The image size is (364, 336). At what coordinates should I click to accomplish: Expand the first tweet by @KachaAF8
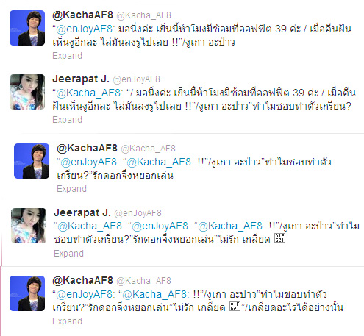click(x=67, y=56)
